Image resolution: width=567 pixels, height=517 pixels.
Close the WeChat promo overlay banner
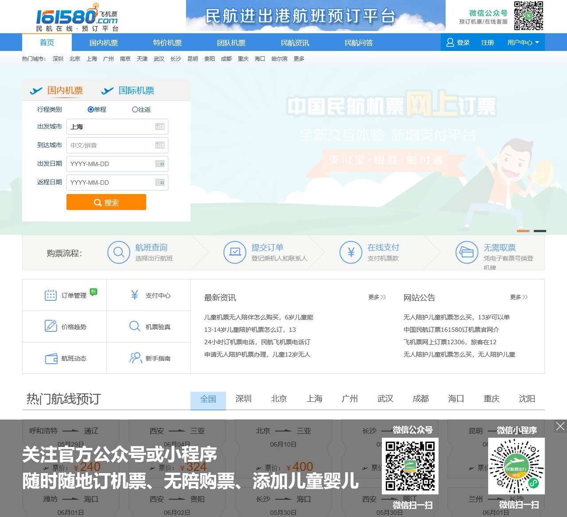[560, 426]
